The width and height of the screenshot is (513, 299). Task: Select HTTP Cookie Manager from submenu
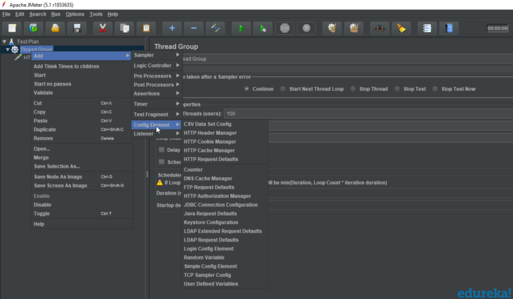[210, 142]
